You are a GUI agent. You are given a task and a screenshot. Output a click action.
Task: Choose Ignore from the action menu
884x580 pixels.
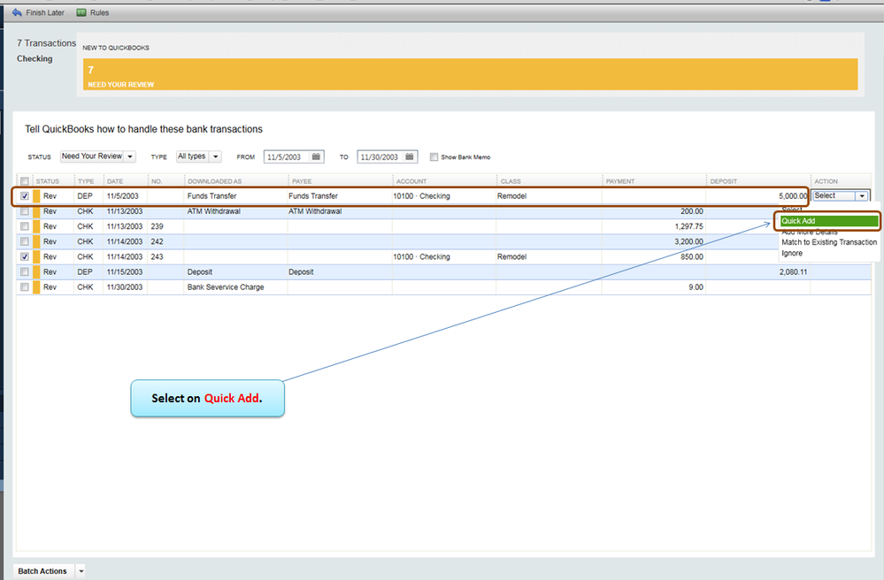792,253
